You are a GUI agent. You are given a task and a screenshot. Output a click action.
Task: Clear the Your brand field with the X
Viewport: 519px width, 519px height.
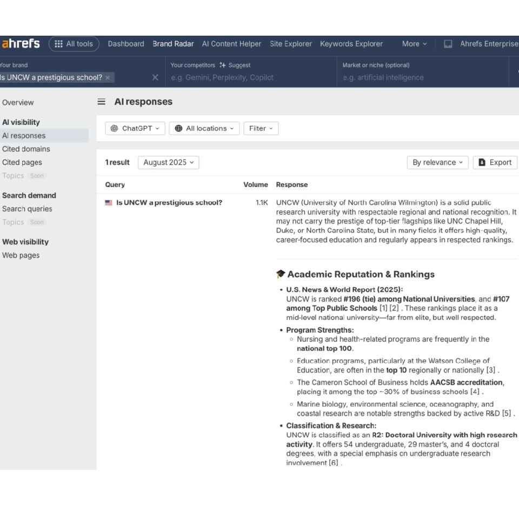[x=155, y=77]
